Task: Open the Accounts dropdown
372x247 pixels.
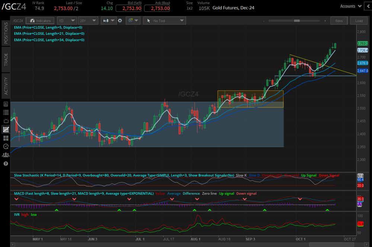Action: tap(351, 6)
